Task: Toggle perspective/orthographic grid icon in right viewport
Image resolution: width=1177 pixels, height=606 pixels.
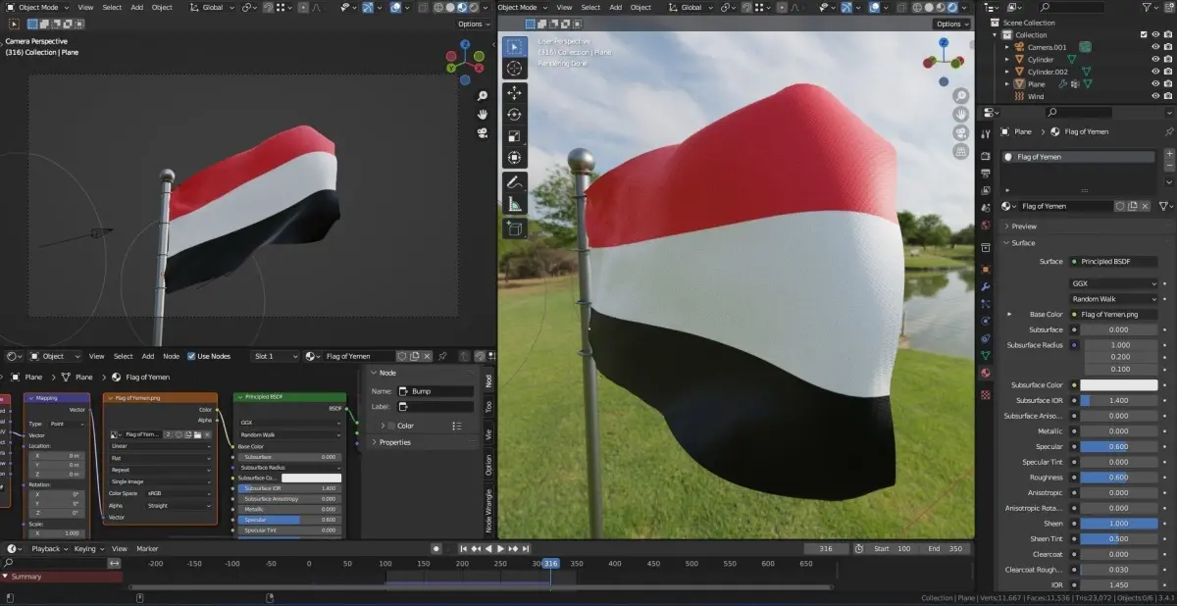Action: (x=962, y=151)
